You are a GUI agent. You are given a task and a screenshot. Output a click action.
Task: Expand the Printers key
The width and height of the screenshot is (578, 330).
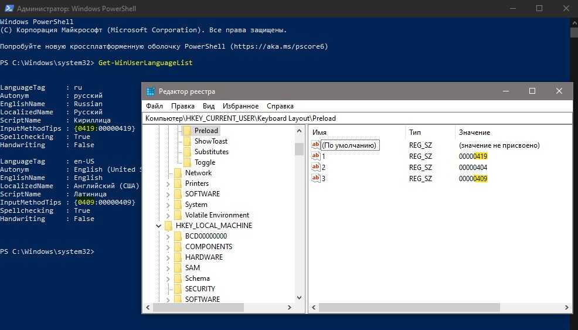pyautogui.click(x=168, y=183)
